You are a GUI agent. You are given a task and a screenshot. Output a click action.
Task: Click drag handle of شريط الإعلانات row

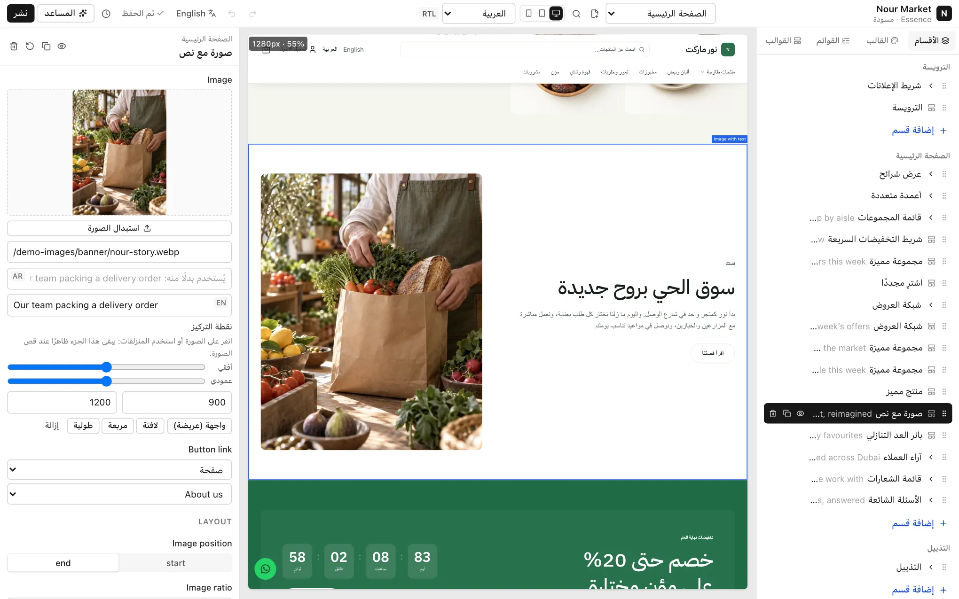944,86
